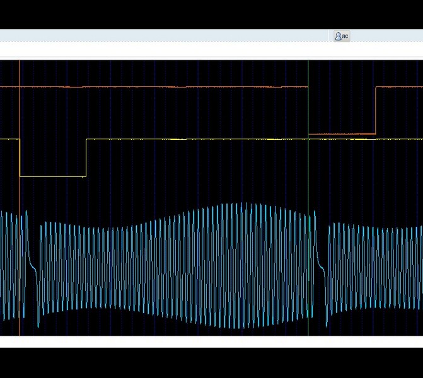Click the white strip below the oscillogram

pyautogui.click(x=212, y=341)
